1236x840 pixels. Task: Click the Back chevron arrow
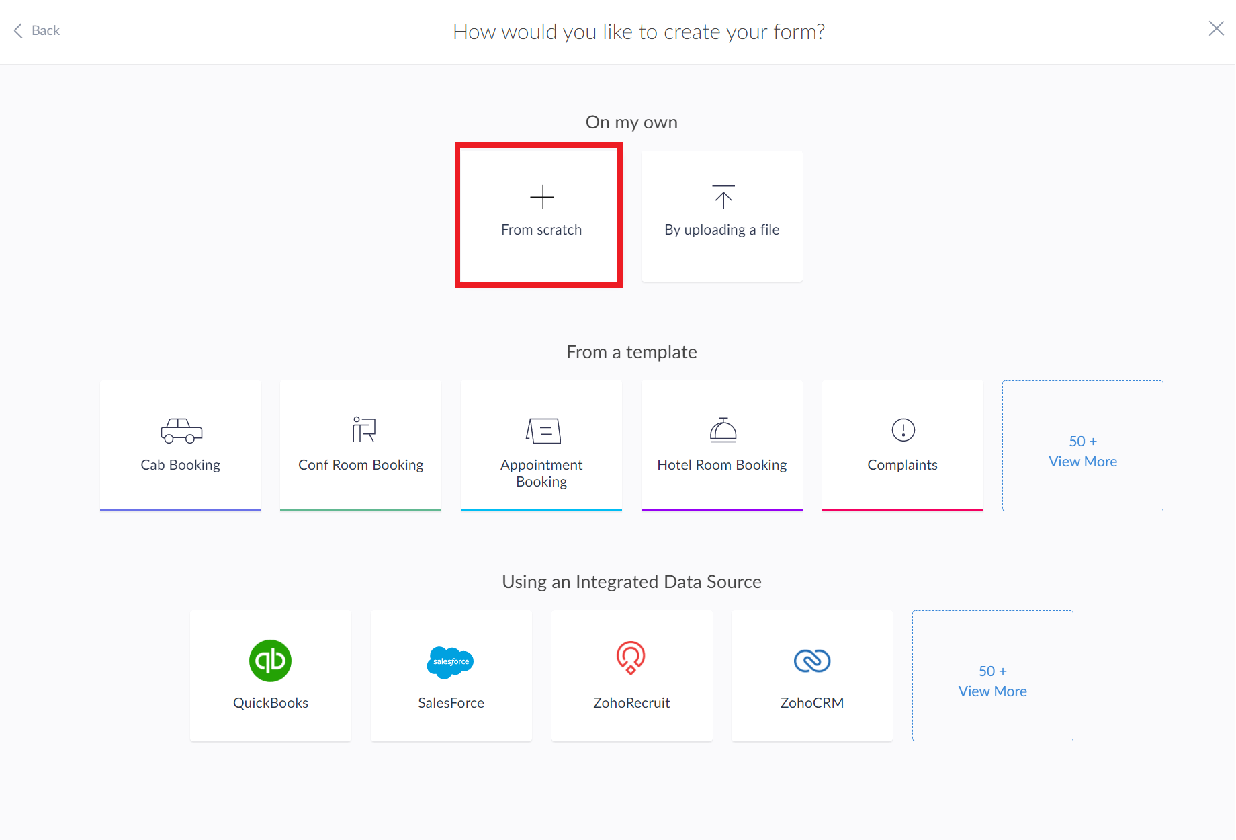click(17, 30)
